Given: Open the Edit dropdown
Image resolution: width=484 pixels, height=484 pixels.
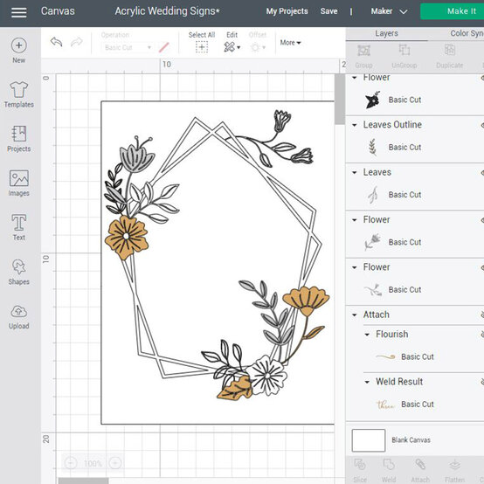Looking at the screenshot, I should tap(232, 42).
